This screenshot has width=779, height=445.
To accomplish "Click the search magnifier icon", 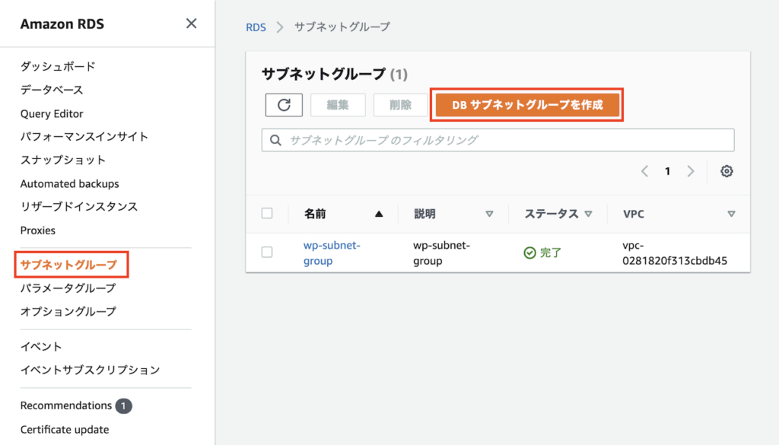I will [x=275, y=140].
